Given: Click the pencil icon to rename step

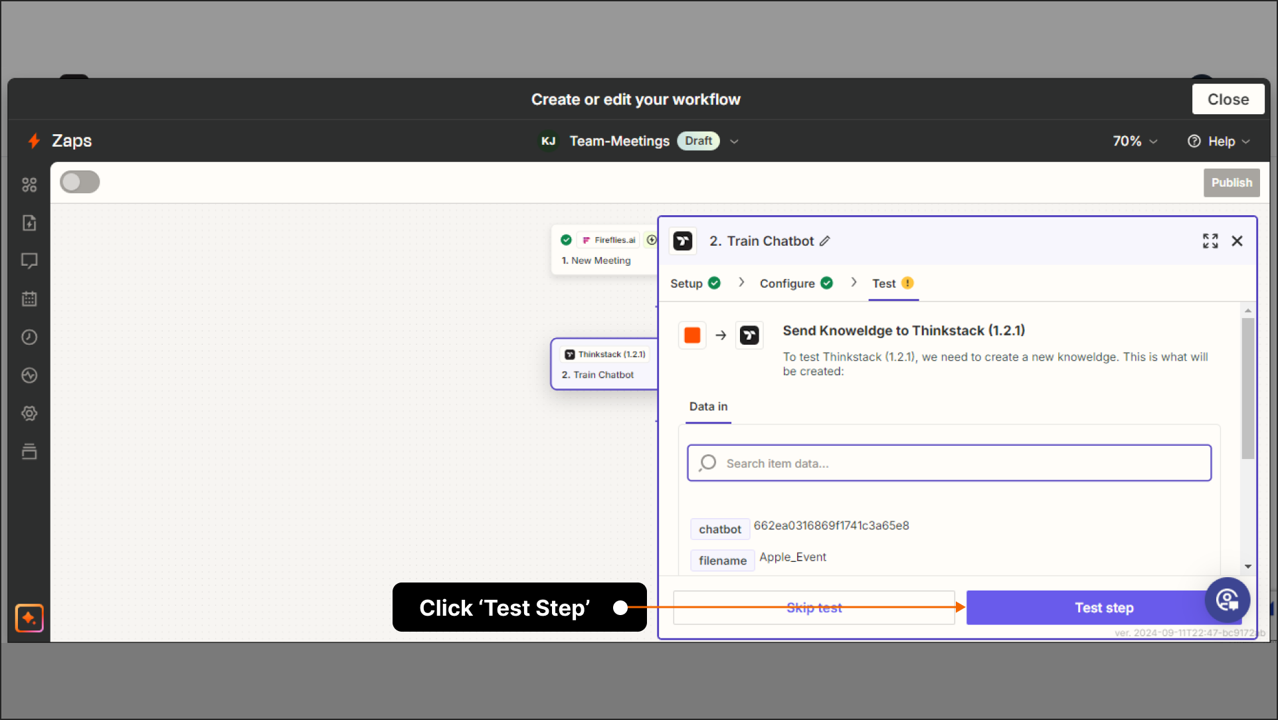Looking at the screenshot, I should pyautogui.click(x=824, y=241).
